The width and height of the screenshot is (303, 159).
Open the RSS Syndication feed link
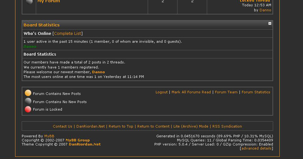point(227,126)
